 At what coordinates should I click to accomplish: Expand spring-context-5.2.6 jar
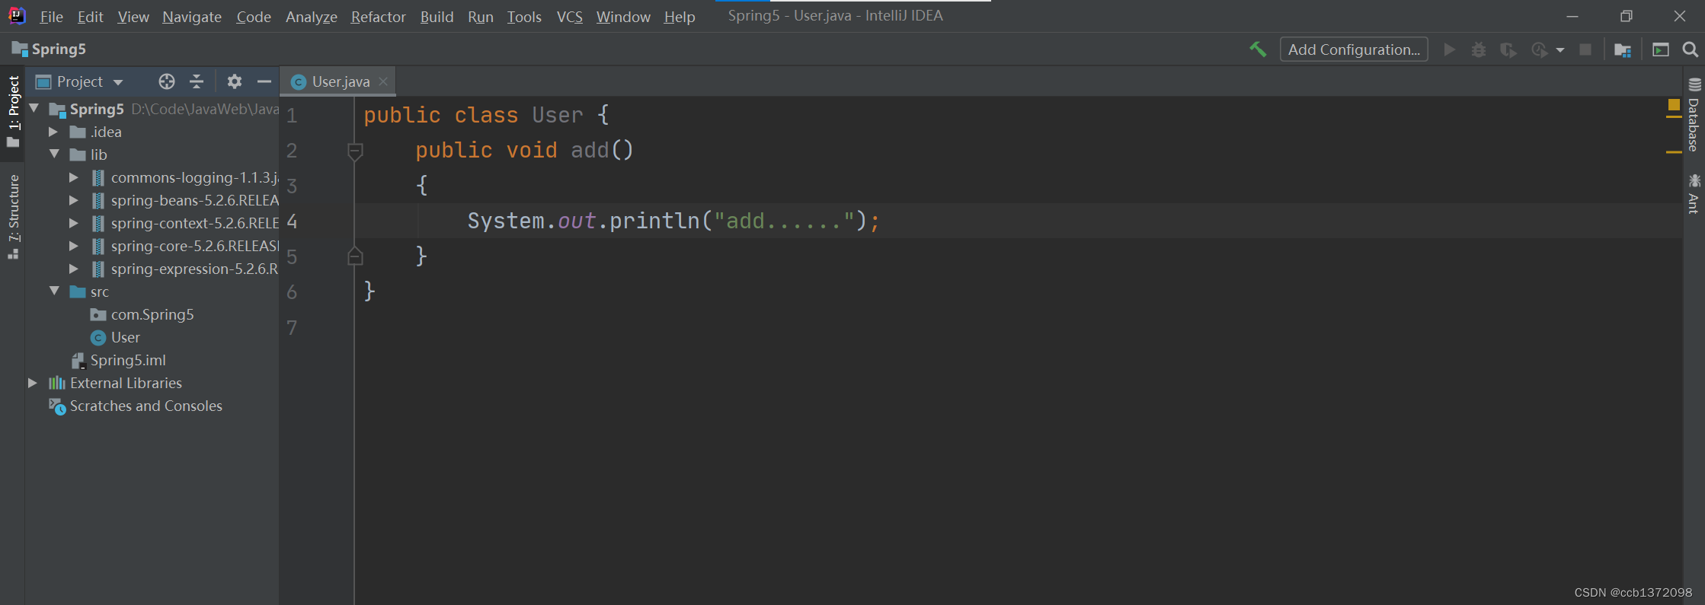tap(73, 223)
